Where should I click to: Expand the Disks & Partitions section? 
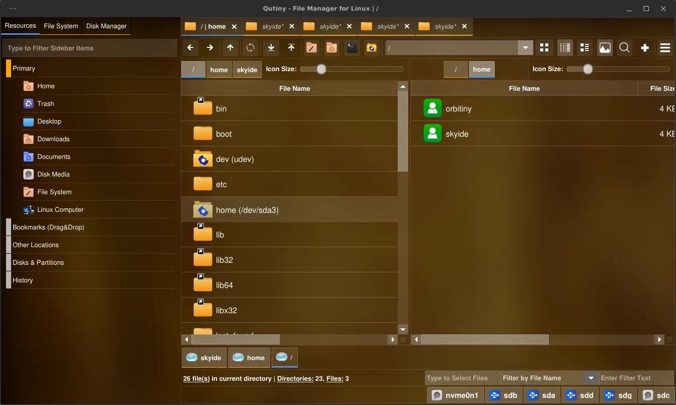38,263
